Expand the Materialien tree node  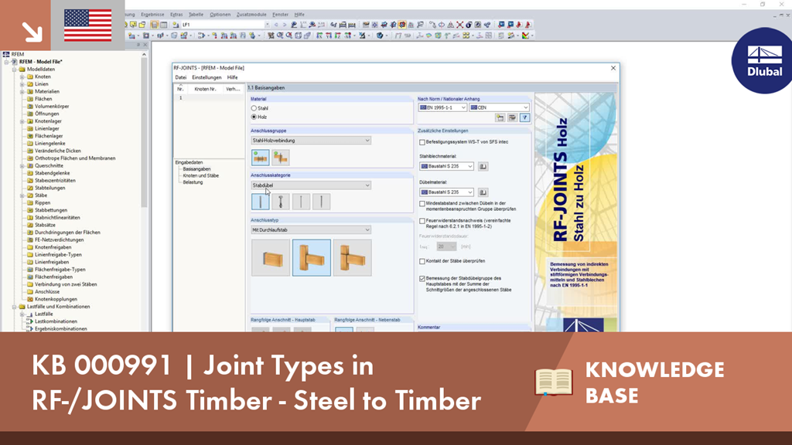[x=22, y=92]
